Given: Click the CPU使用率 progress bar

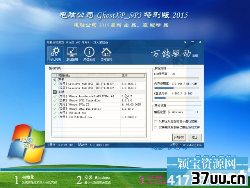Looking at the screenshot, I should [177, 78].
